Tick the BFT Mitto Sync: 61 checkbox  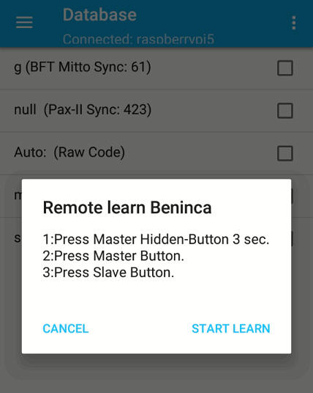(x=285, y=68)
